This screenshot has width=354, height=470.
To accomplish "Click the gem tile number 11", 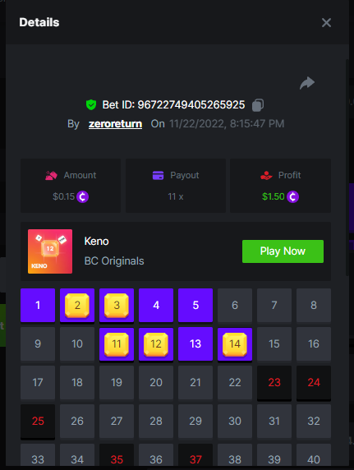I will 117,344.
